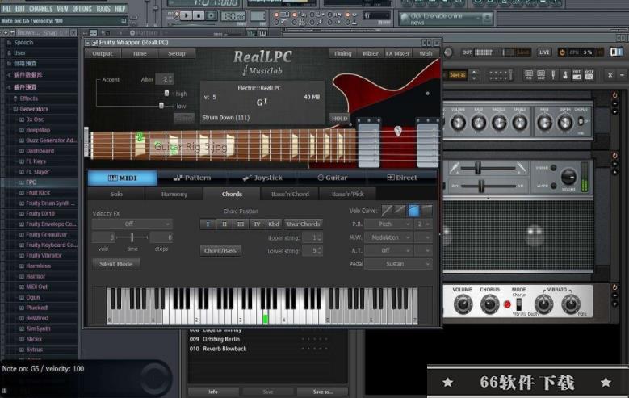Start playback with the transport Play button
Screen dimensions: 629x398
[x=186, y=15]
